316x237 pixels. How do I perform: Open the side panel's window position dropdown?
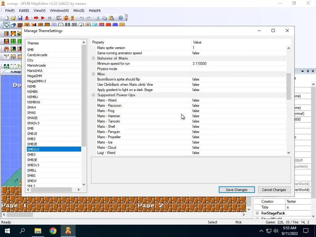pyautogui.click(x=302, y=71)
